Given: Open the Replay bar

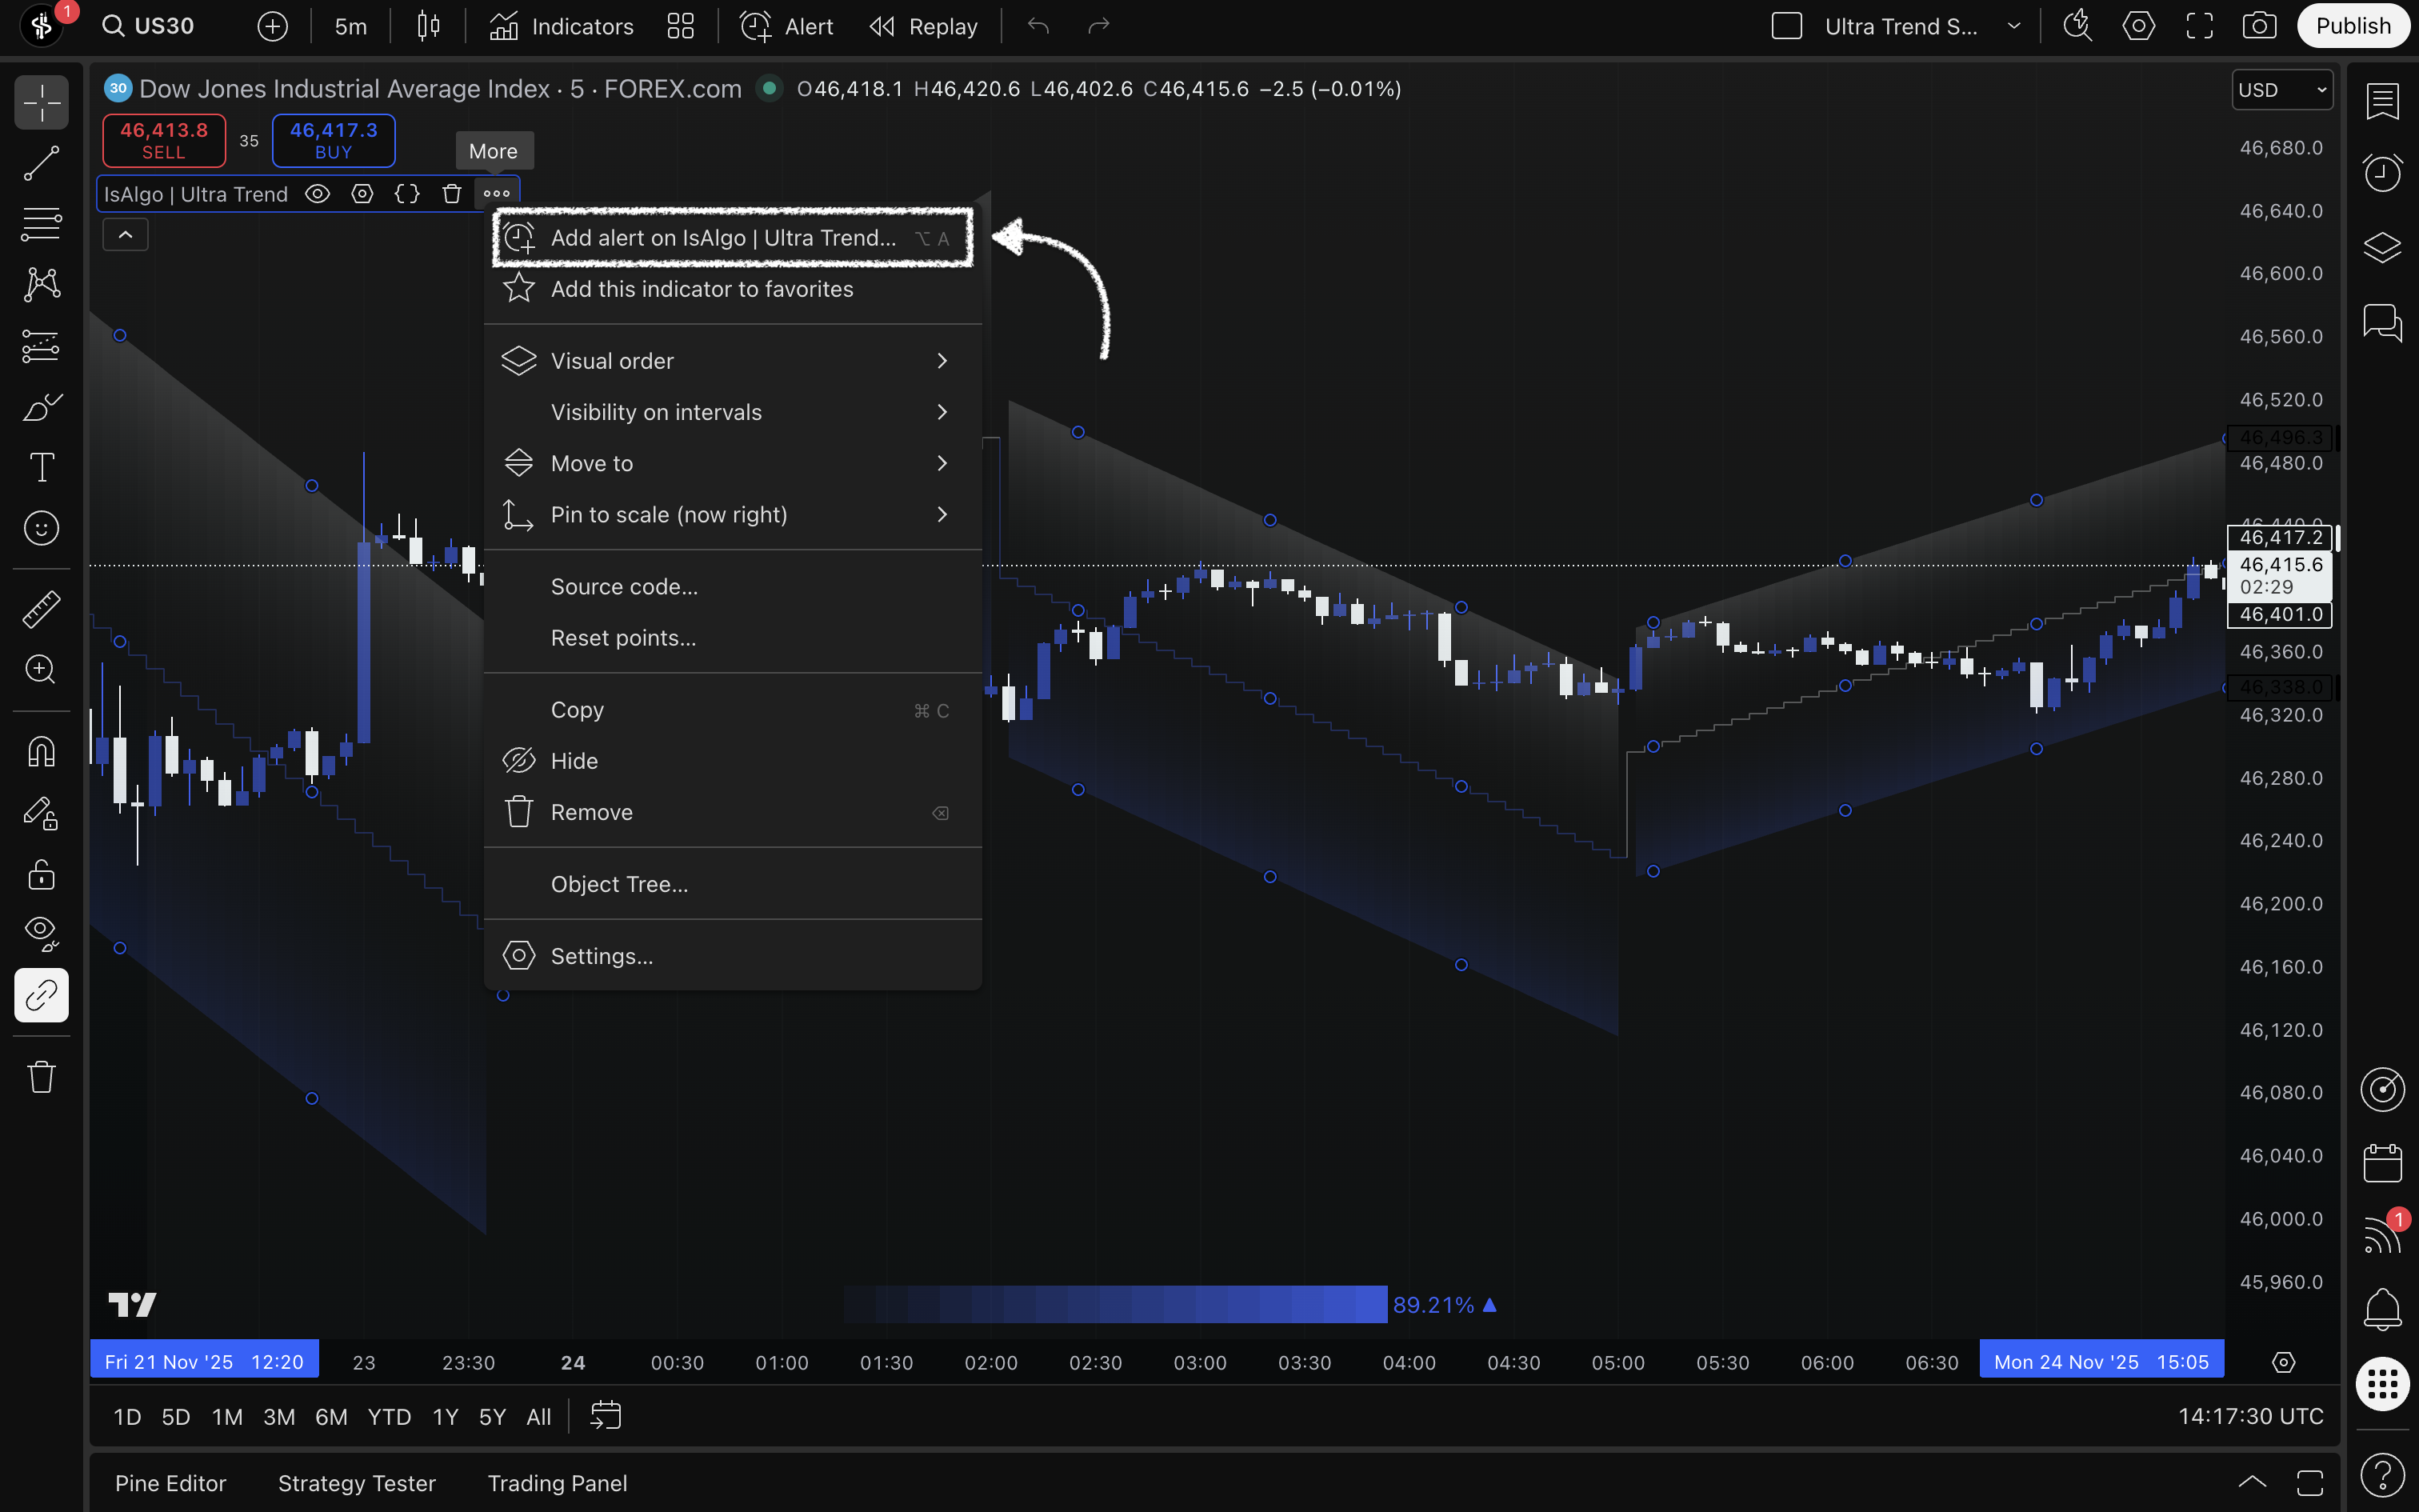Looking at the screenshot, I should coord(924,26).
